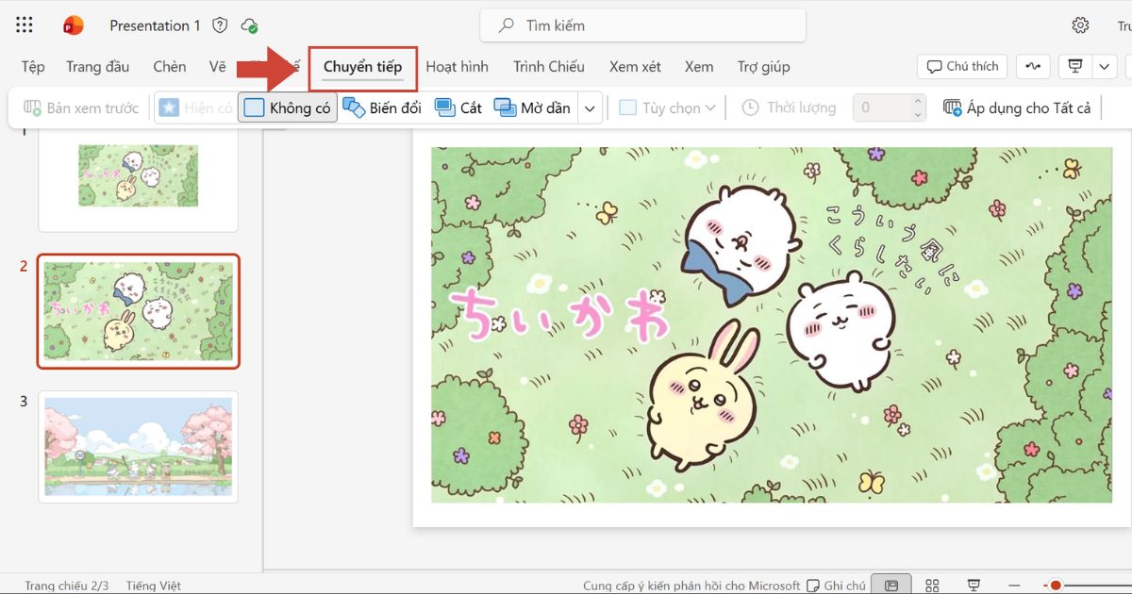Expand the transitions gallery dropdown arrow
This screenshot has height=594, width=1132.
(590, 107)
